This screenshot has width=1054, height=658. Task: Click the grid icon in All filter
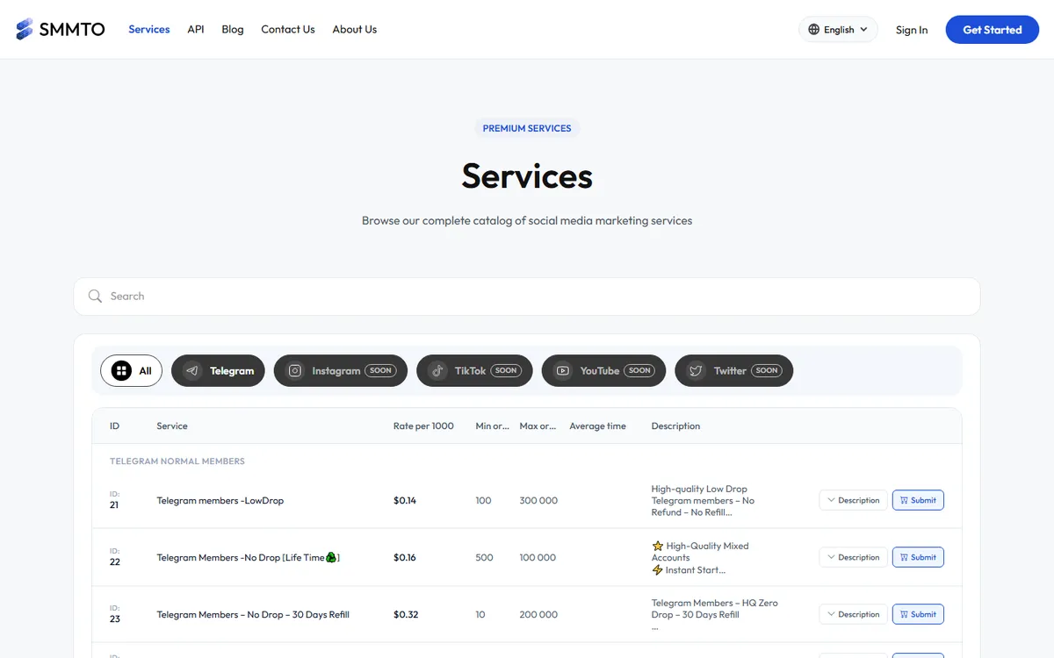(121, 370)
